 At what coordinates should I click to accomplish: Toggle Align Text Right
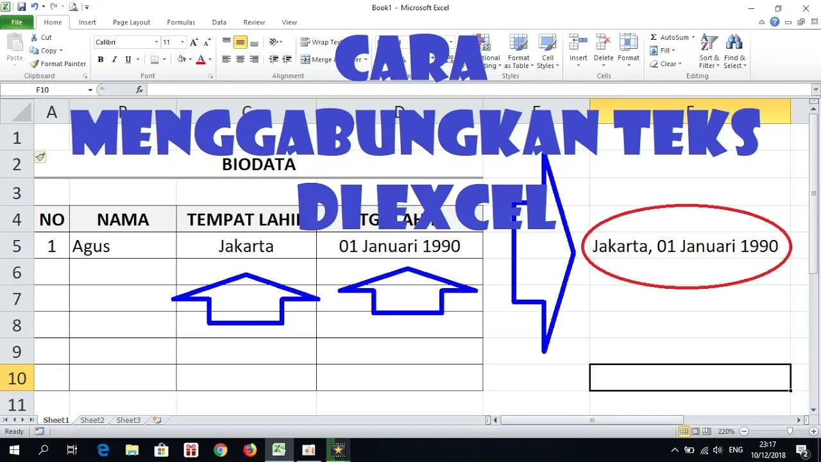tap(254, 60)
